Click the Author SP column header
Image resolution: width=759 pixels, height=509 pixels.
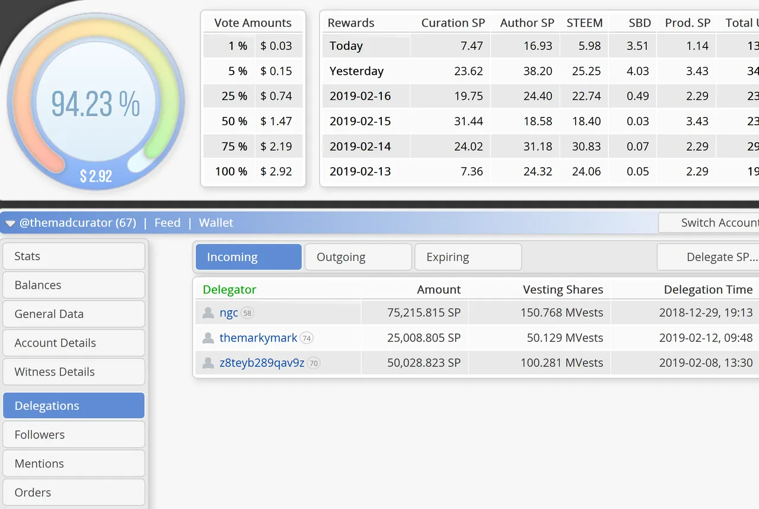point(527,23)
